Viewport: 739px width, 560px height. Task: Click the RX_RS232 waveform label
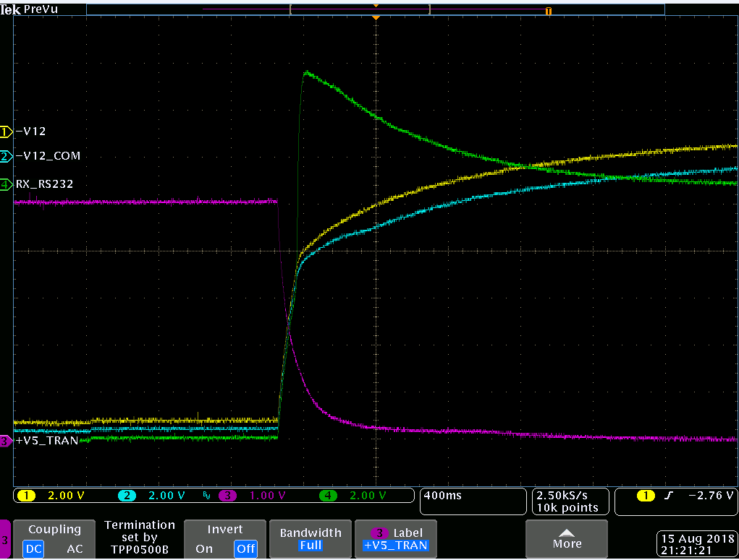tap(45, 184)
